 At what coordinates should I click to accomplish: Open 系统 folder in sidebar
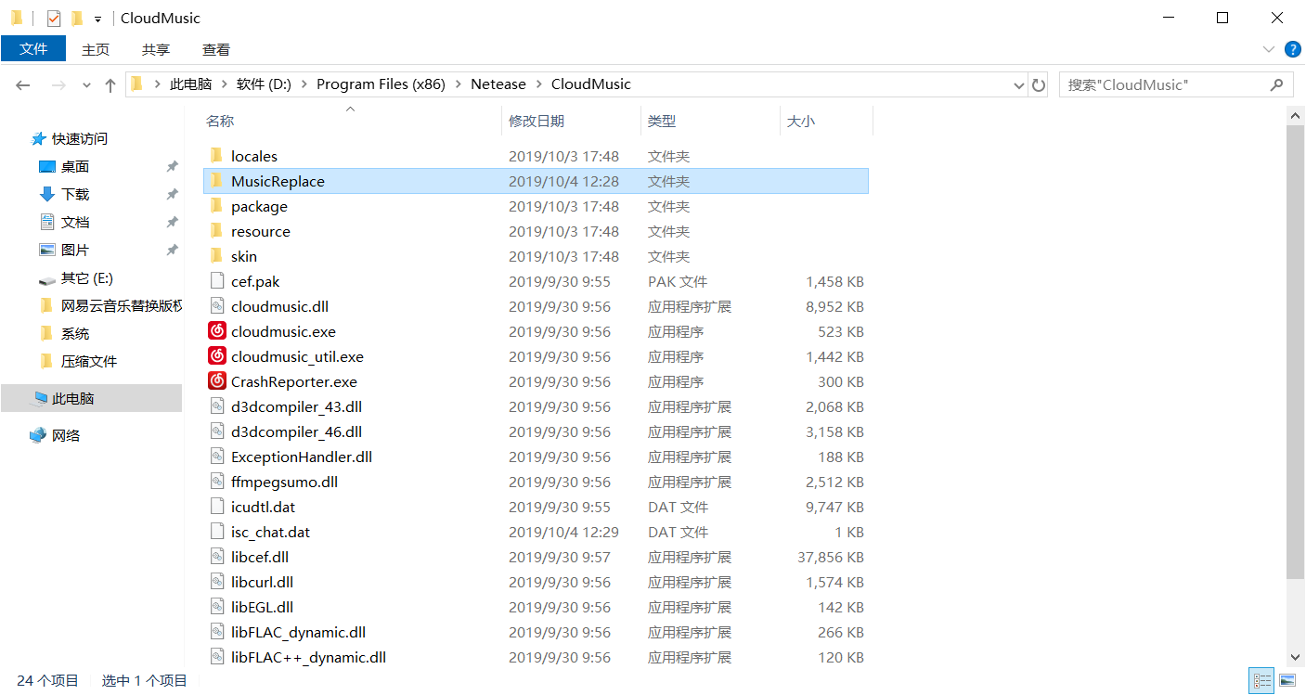(75, 333)
